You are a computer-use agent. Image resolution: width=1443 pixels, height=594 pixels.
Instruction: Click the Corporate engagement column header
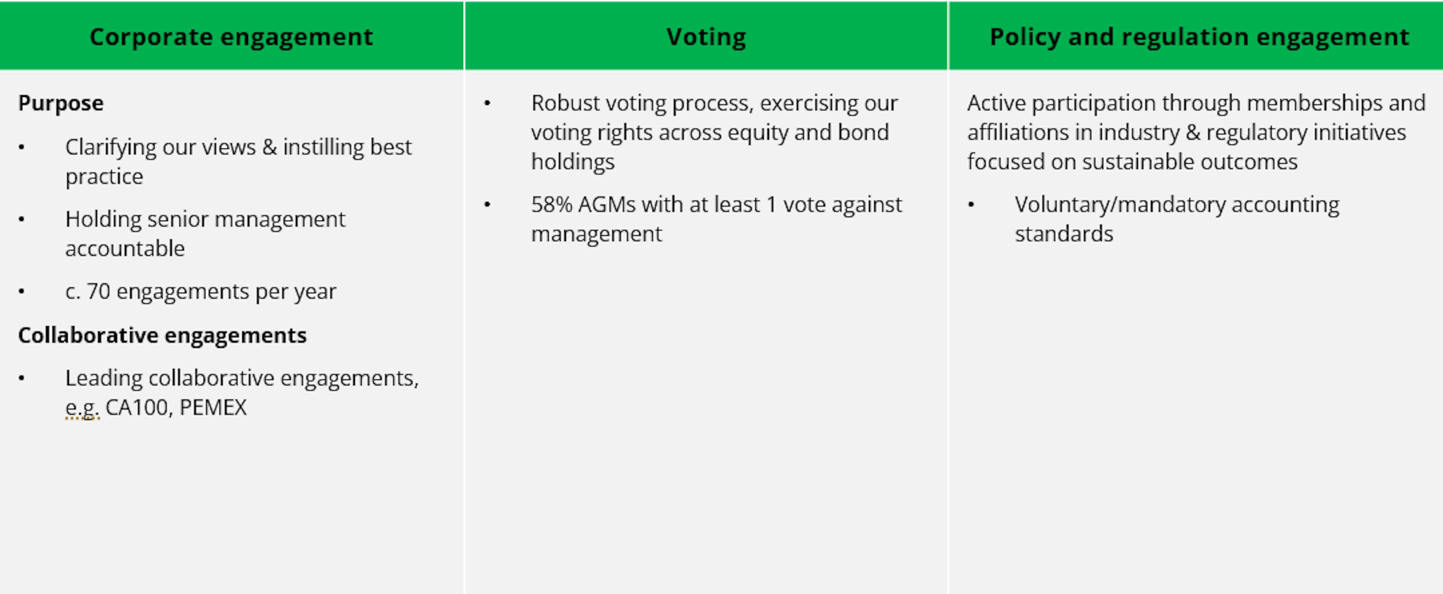click(x=231, y=37)
